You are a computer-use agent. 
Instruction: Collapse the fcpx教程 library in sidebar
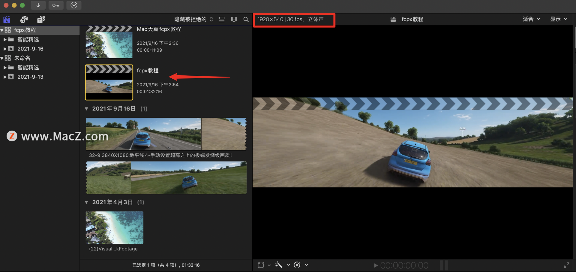click(x=2, y=30)
